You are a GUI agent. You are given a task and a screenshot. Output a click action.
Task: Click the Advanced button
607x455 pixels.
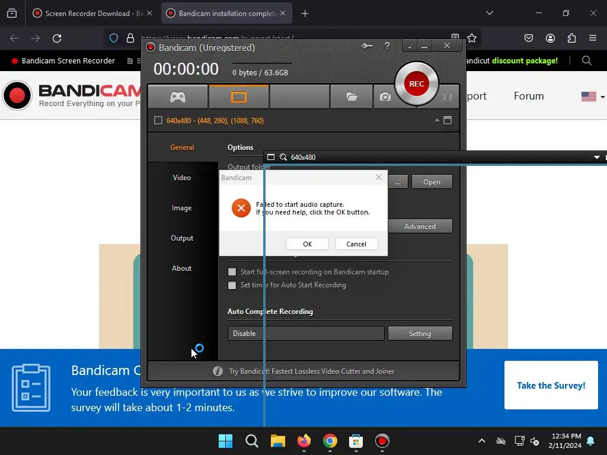420,226
